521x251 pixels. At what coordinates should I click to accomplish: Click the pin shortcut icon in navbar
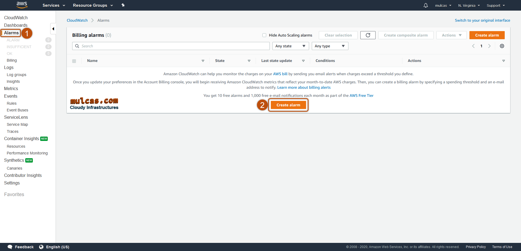[123, 5]
